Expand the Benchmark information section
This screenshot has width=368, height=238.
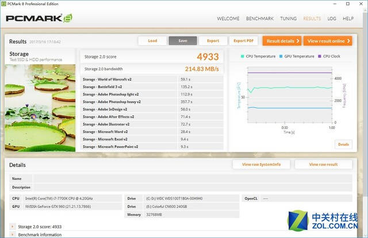coord(13,235)
